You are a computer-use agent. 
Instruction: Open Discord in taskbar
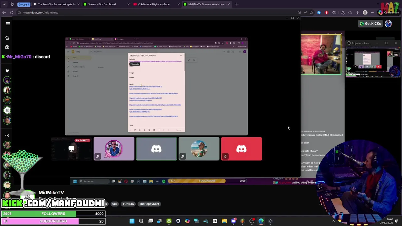tap(233, 221)
